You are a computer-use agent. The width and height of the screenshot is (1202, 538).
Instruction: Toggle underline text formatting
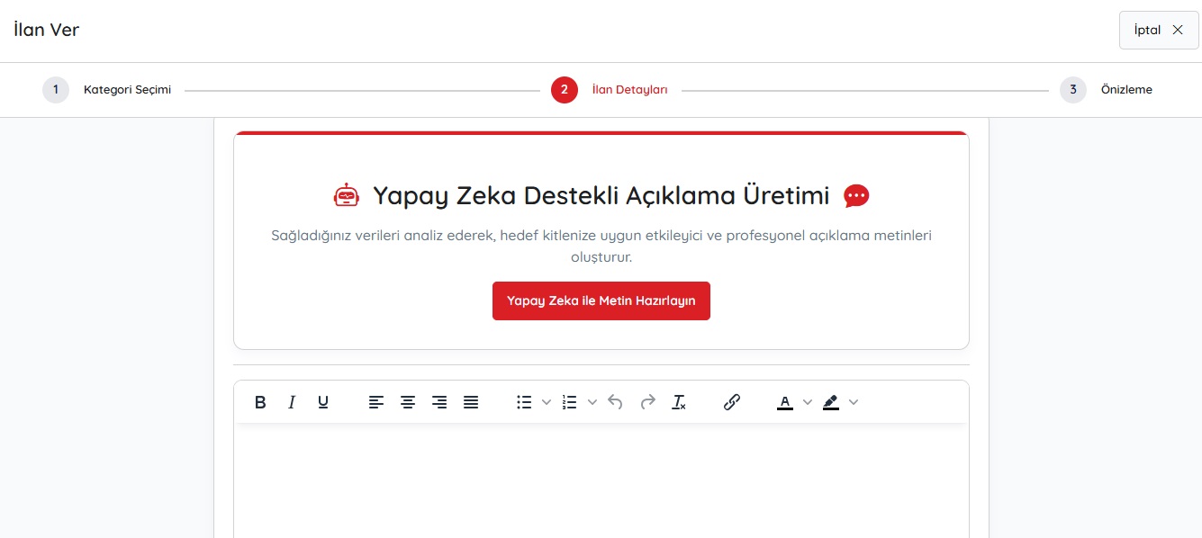coord(323,402)
